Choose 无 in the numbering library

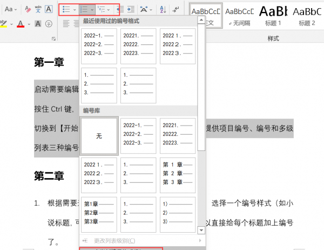(x=99, y=136)
